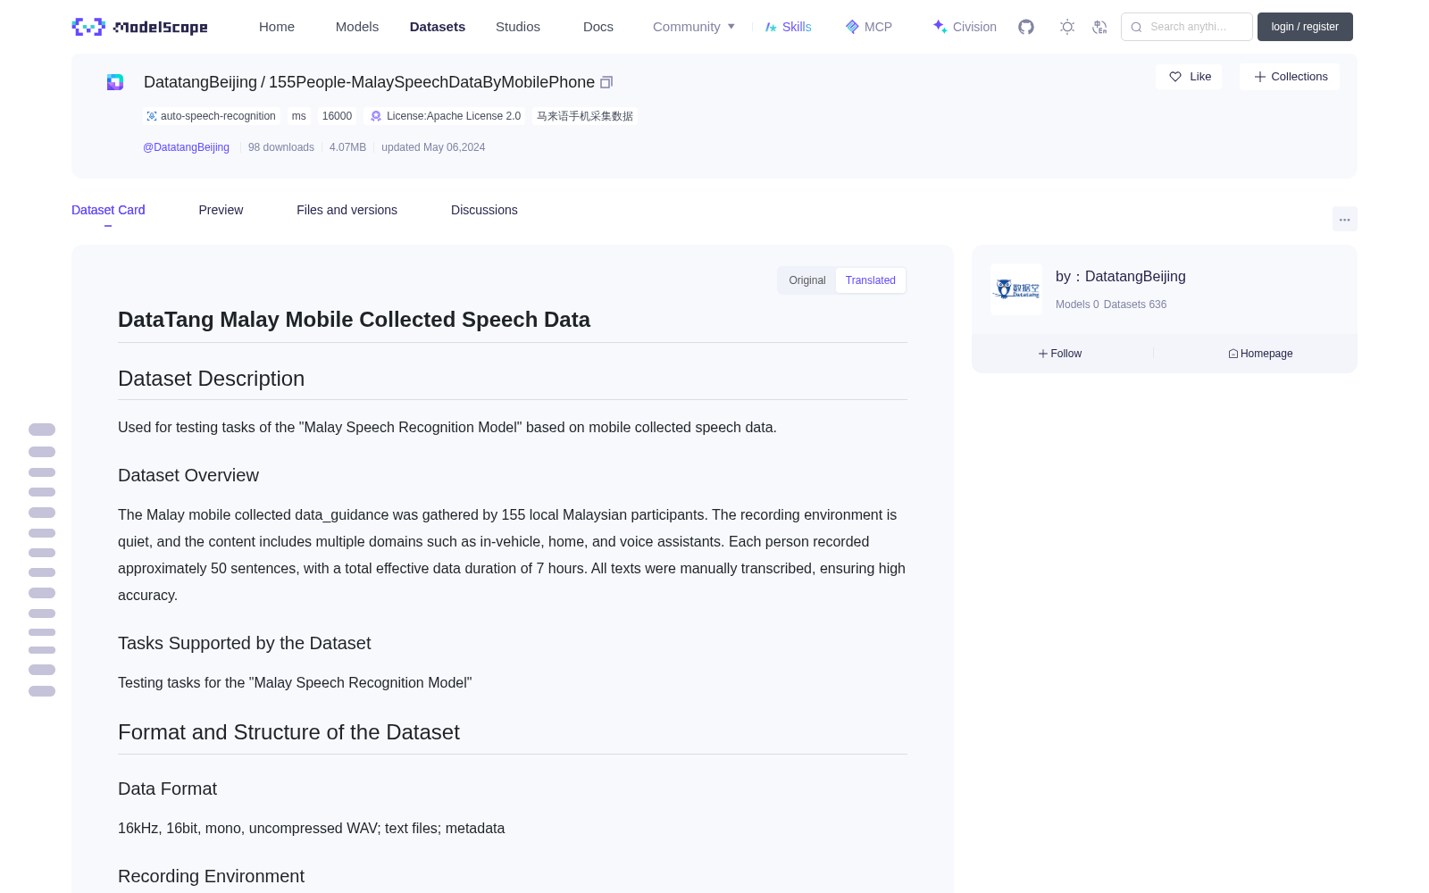
Task: Click the search magnifier icon
Action: [x=1136, y=27]
